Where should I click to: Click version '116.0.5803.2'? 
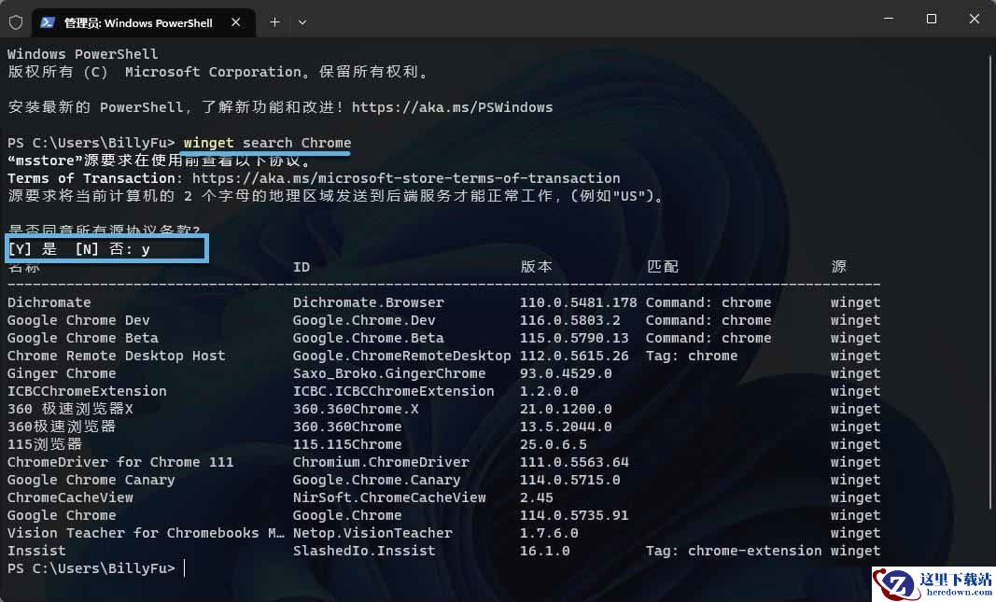(569, 321)
